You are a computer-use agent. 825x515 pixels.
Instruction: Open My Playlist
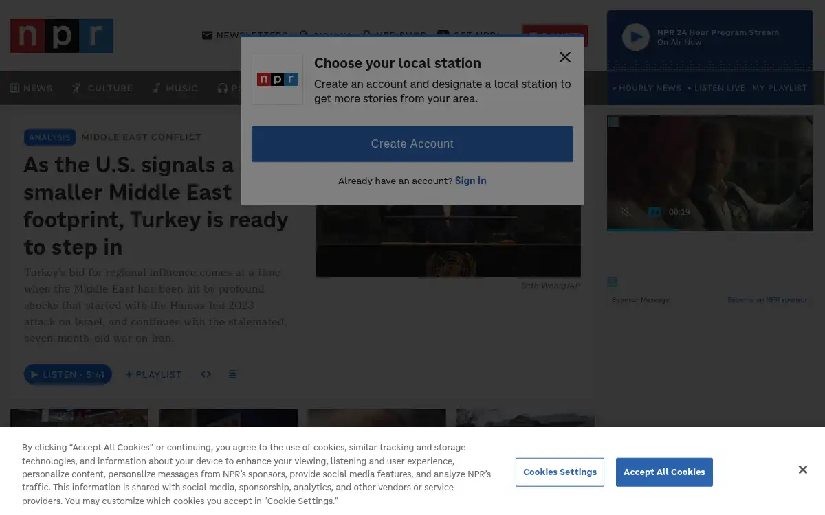[x=780, y=88]
